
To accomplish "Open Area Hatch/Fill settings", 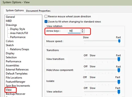I will coord(19,33).
